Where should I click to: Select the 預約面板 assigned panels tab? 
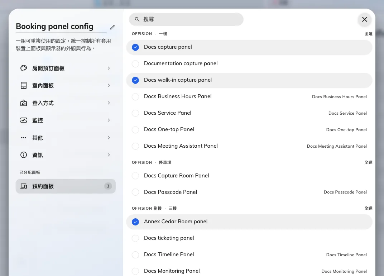click(66, 186)
